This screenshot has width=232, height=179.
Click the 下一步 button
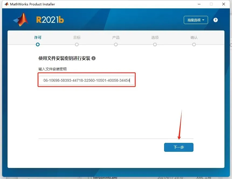(x=179, y=147)
